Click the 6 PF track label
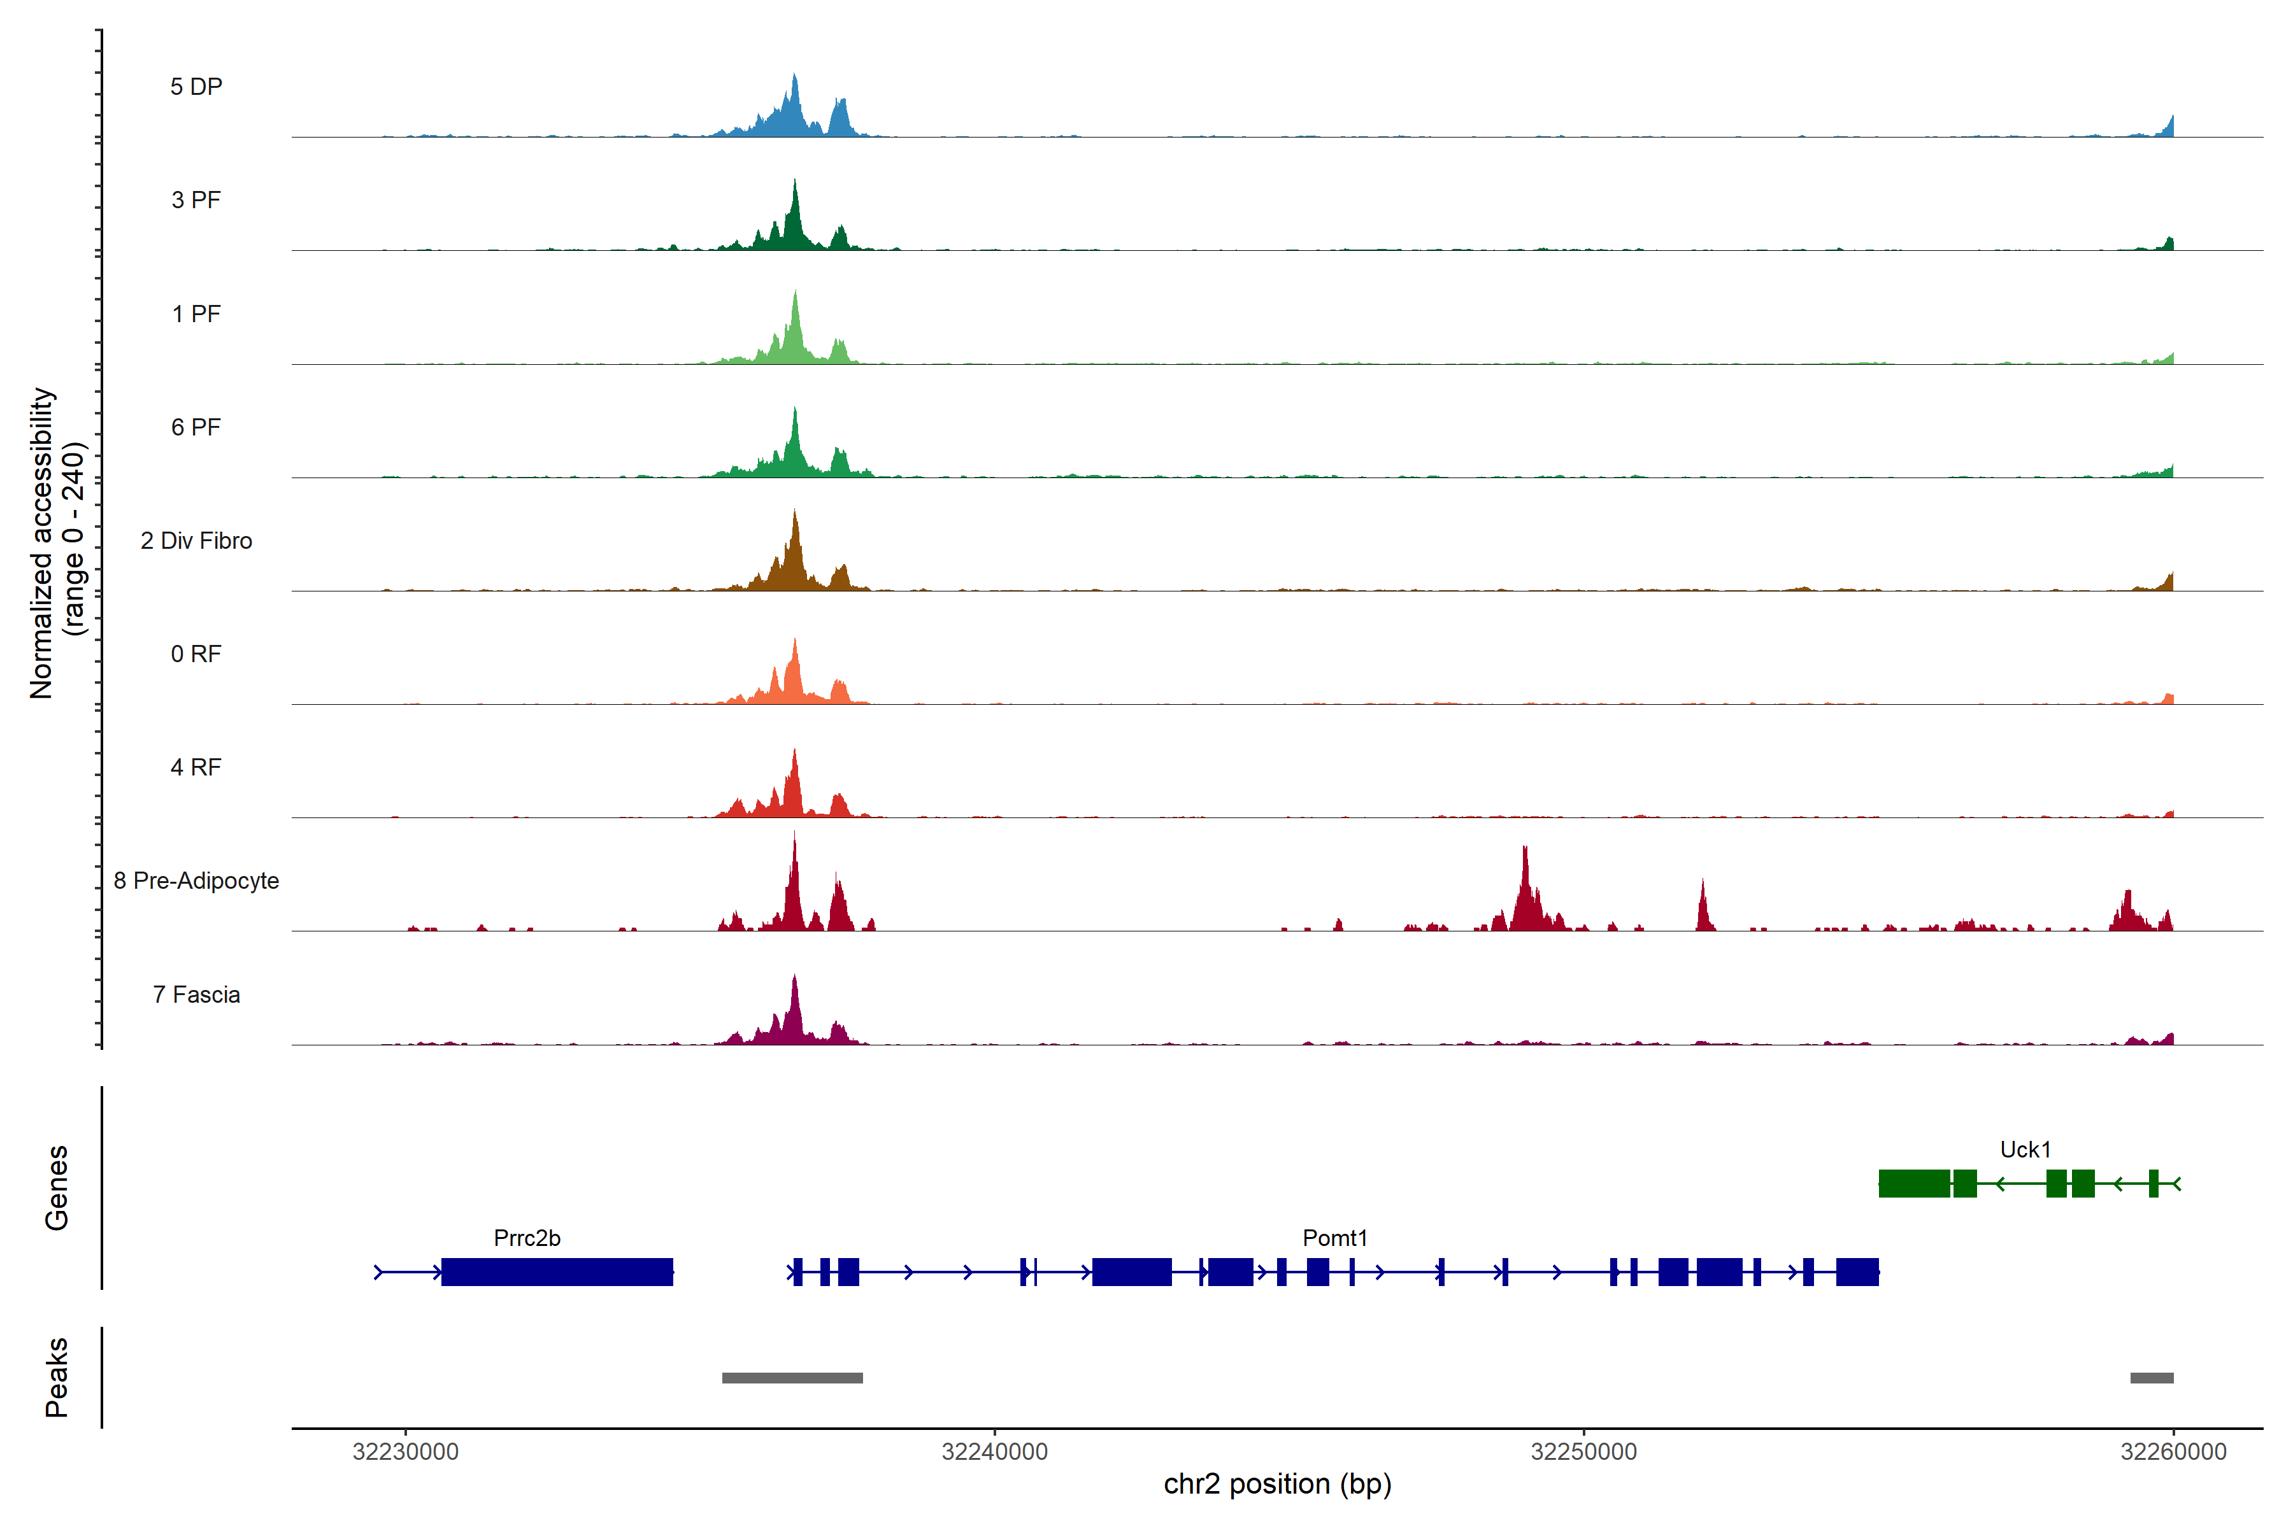2293x1528 pixels. (x=196, y=427)
